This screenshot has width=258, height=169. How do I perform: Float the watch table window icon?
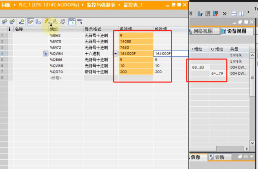pyautogui.click(x=173, y=5)
